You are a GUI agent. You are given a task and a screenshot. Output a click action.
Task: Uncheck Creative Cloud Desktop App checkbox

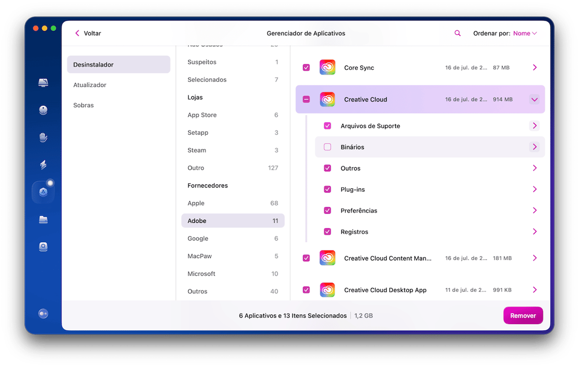(x=306, y=290)
